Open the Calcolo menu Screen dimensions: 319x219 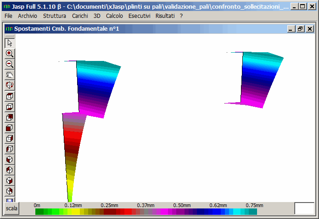[114, 16]
